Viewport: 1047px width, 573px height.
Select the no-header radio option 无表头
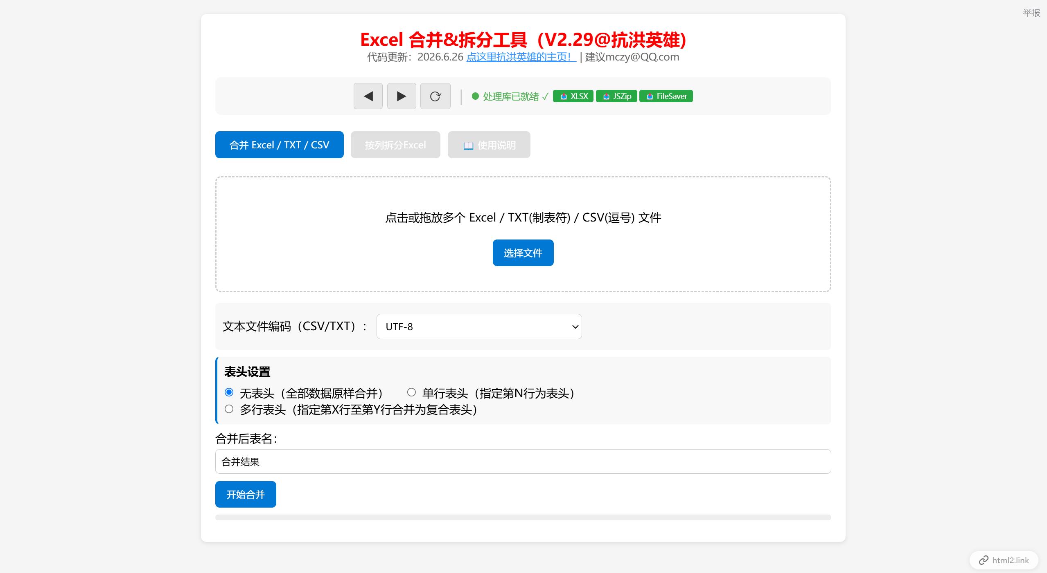click(229, 392)
